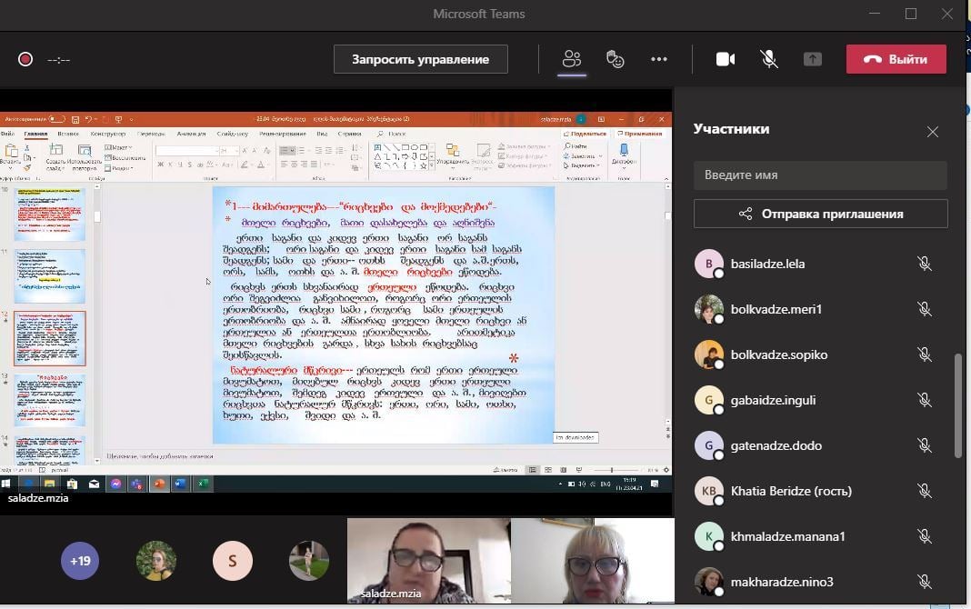The height and width of the screenshot is (609, 971).
Task: Open the Упорядочить arrange dropdown
Action: [x=453, y=155]
